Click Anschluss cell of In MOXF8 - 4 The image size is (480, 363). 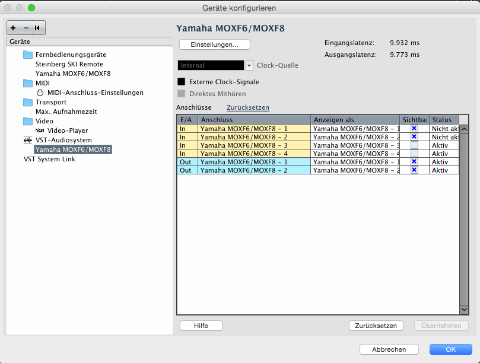coord(255,154)
